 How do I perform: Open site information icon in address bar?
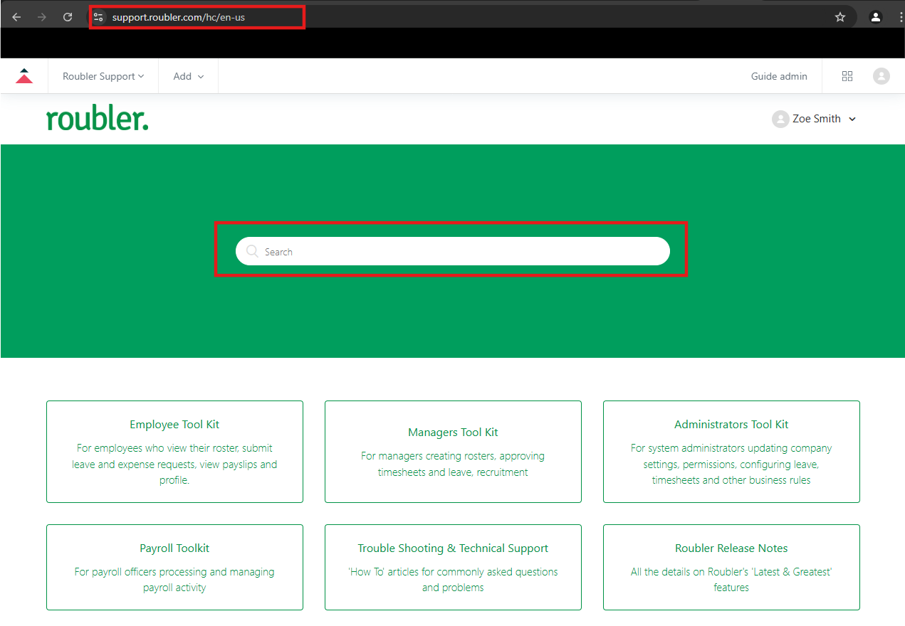point(99,17)
